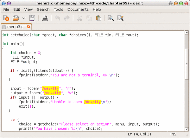Click the Ln 14, Col 11 status text
This screenshot has height=138, width=190.
140,134
